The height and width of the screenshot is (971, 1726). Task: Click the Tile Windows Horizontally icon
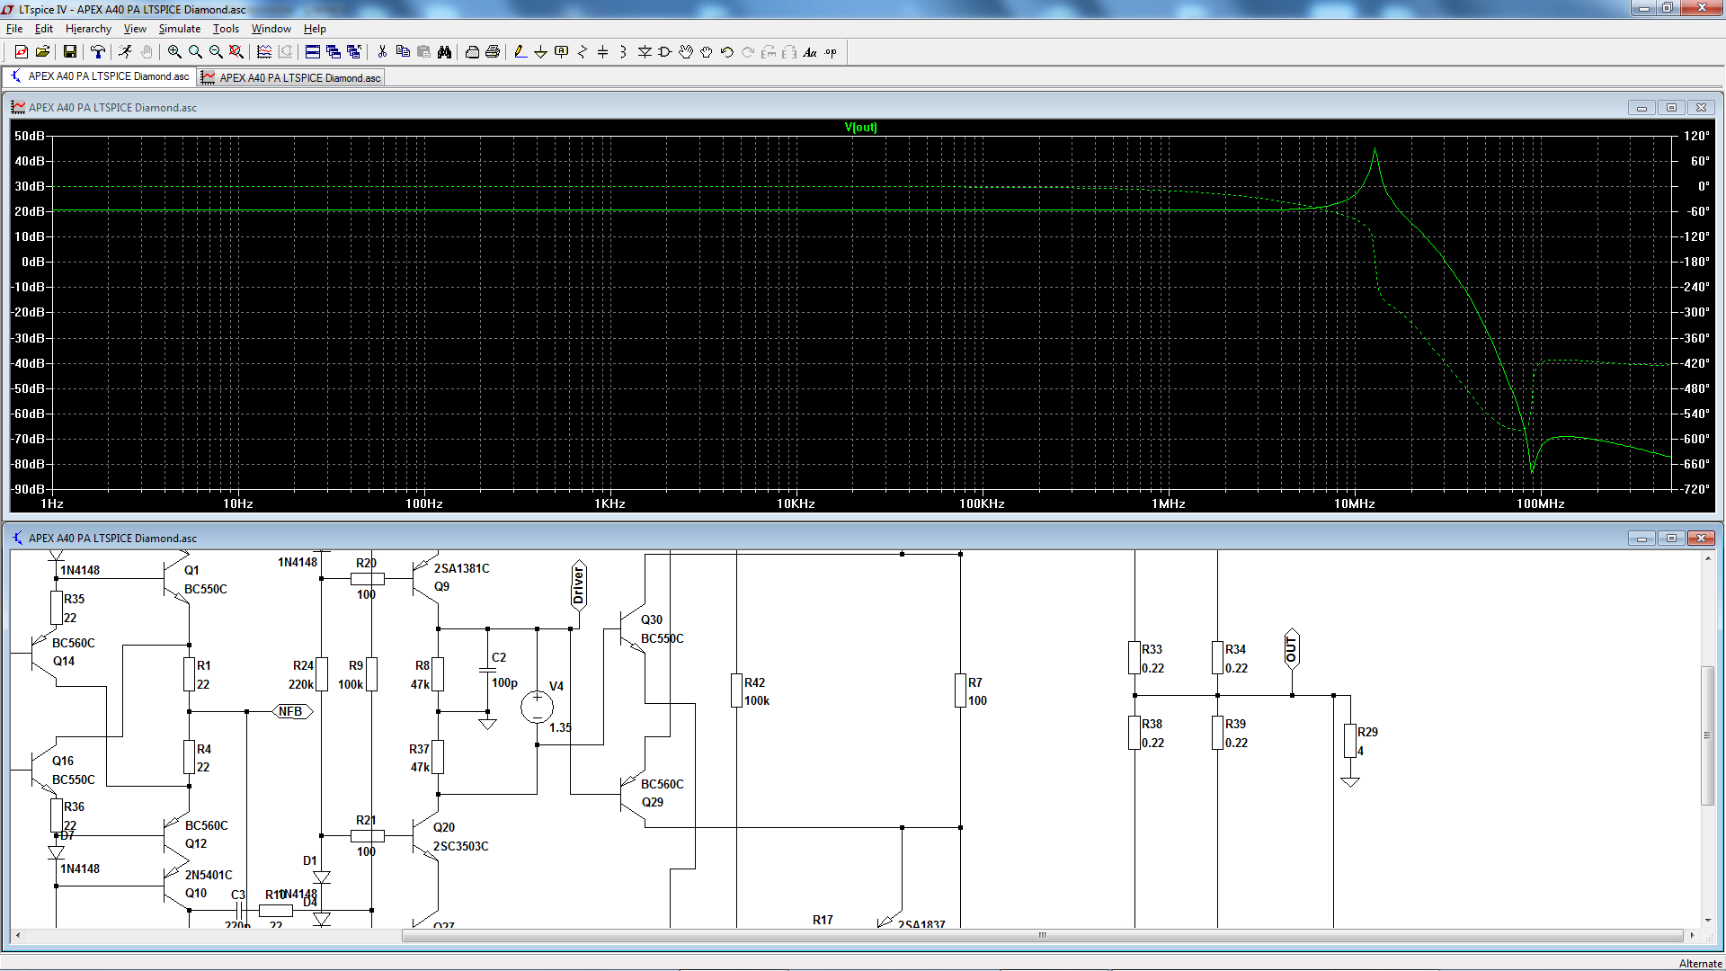(x=313, y=52)
